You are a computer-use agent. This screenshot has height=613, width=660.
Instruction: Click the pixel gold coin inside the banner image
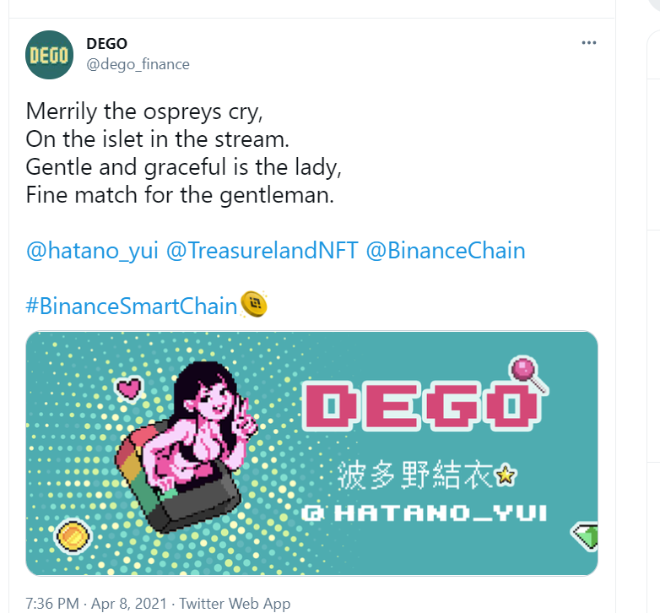[73, 535]
